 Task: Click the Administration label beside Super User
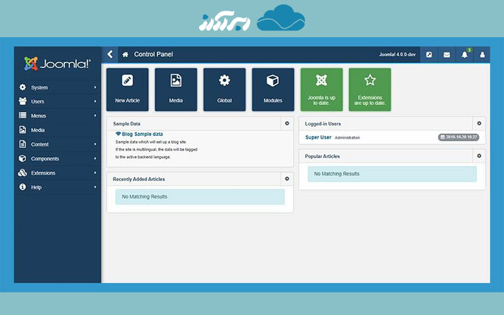point(347,137)
